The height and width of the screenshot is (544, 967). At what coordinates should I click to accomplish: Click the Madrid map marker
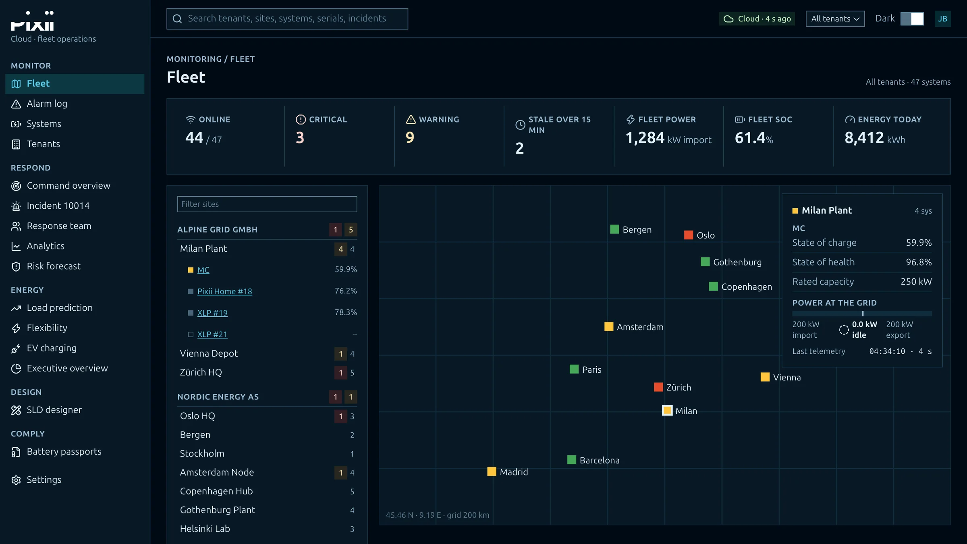(x=492, y=471)
